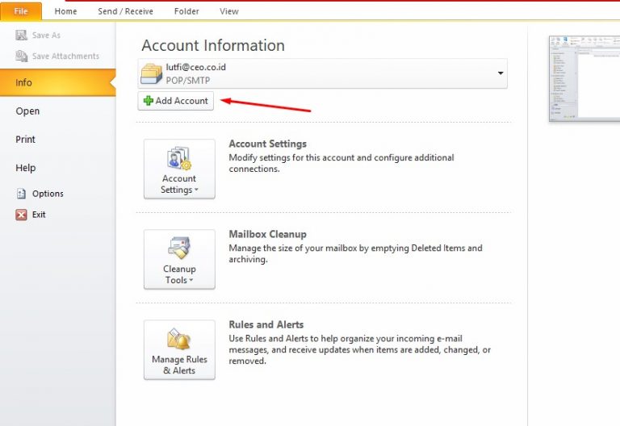620x426 pixels.
Task: Click the mailbox folder account icon
Action: (152, 74)
